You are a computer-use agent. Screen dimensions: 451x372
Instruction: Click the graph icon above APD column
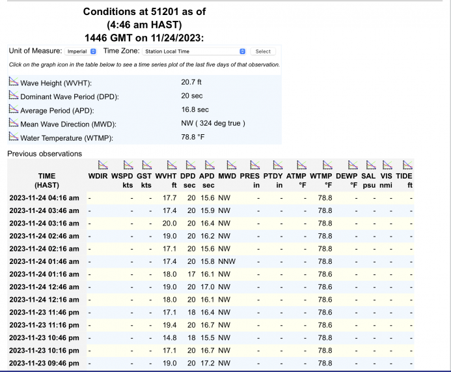pyautogui.click(x=210, y=165)
